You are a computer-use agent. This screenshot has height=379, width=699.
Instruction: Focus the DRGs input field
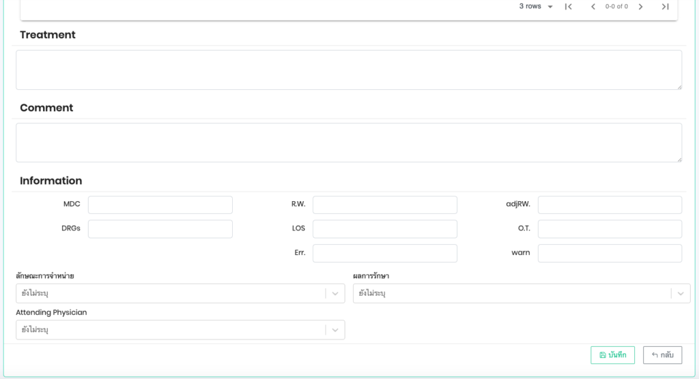tap(160, 229)
